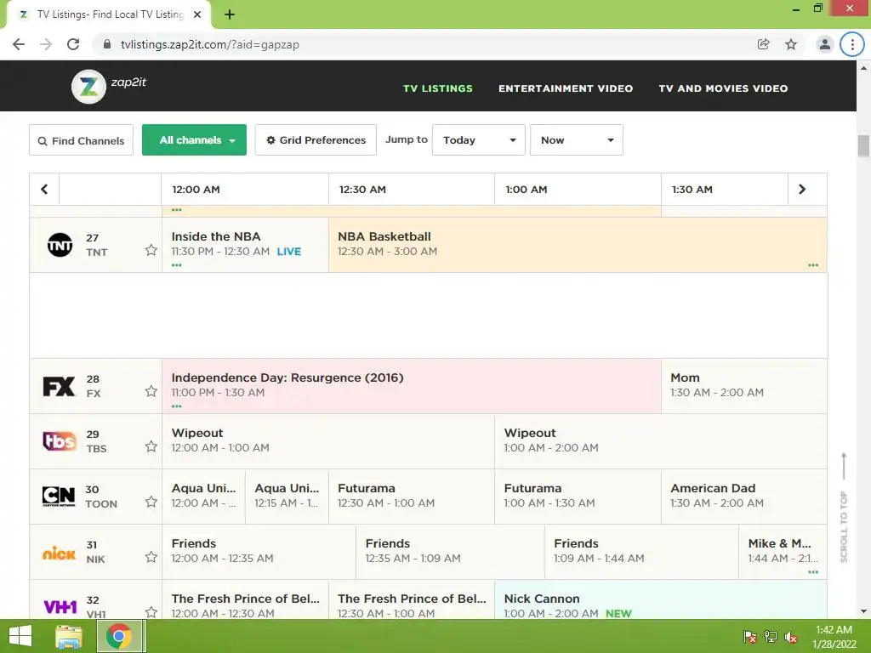Open Windows Start menu
This screenshot has height=653, width=871.
coord(20,636)
